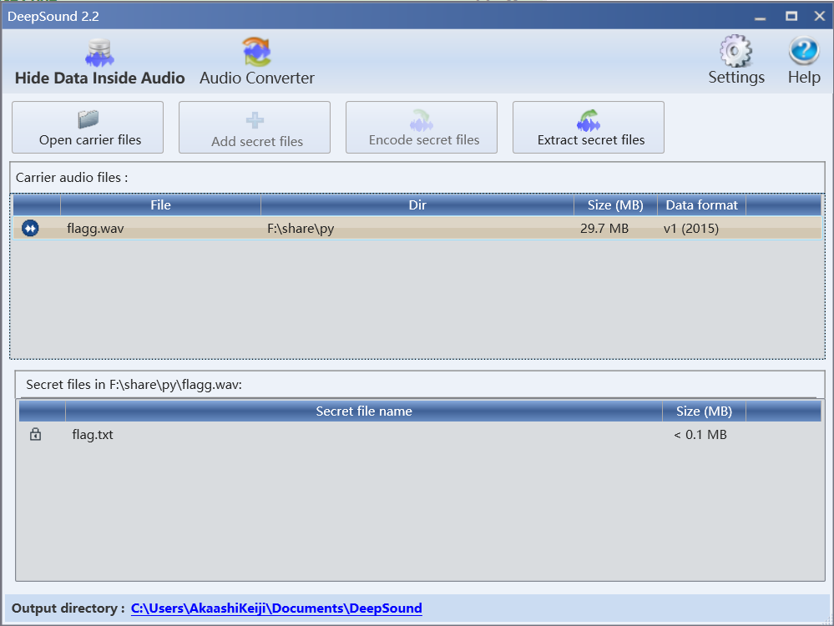Click the Open carrier files button

click(x=88, y=128)
